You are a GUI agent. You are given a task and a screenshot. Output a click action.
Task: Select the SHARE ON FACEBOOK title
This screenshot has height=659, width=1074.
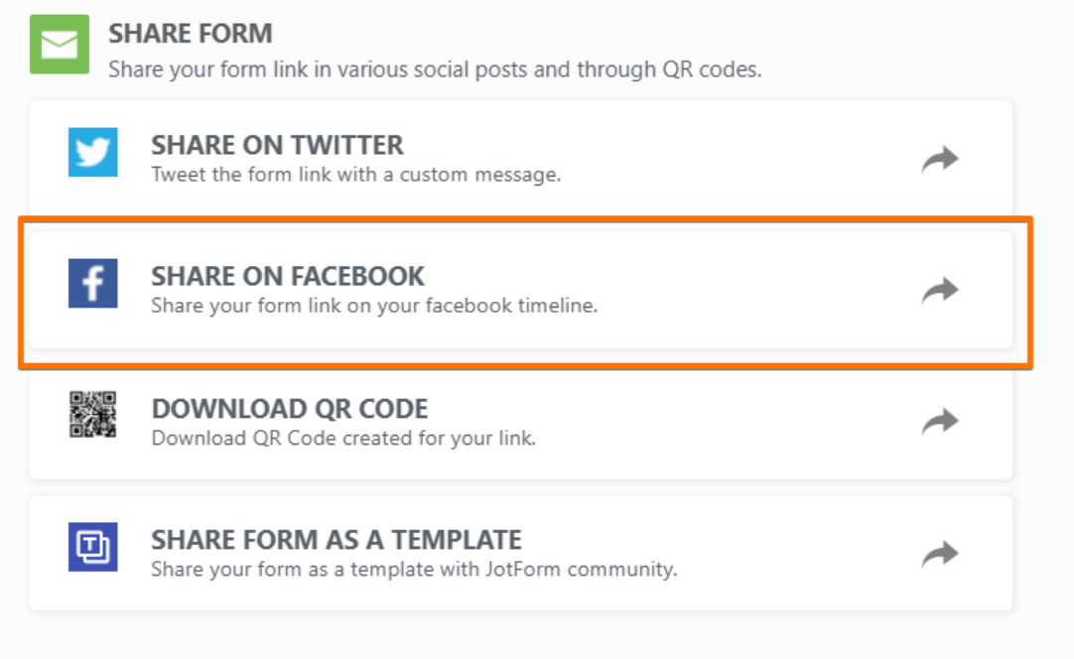288,276
